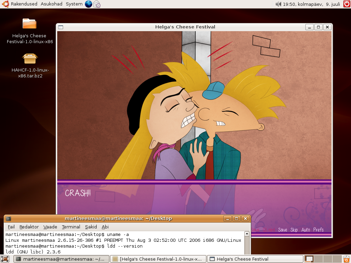Click the white Save button in the game
The height and width of the screenshot is (263, 351).
(282, 230)
